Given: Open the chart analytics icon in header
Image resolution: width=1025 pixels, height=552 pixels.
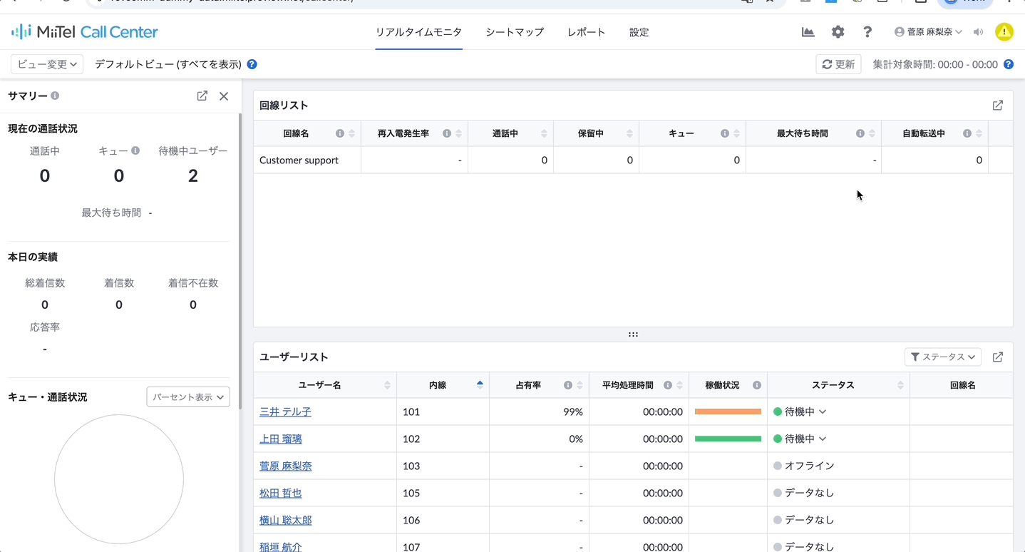Looking at the screenshot, I should click(x=808, y=32).
